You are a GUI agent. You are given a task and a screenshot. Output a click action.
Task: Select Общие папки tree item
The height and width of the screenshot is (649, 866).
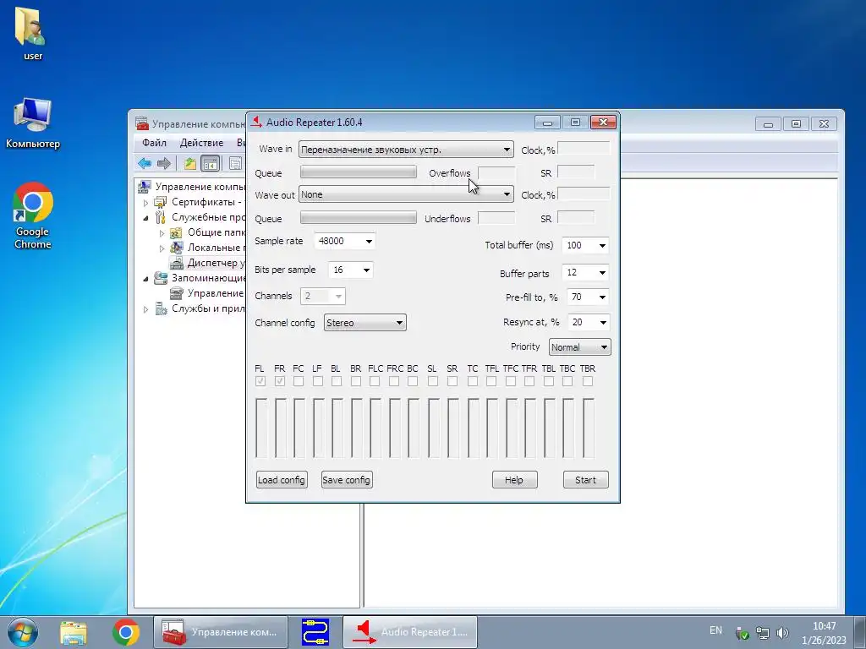[x=216, y=232]
